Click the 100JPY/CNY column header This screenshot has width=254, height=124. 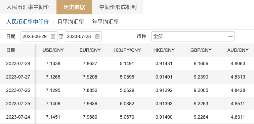pos(127,50)
